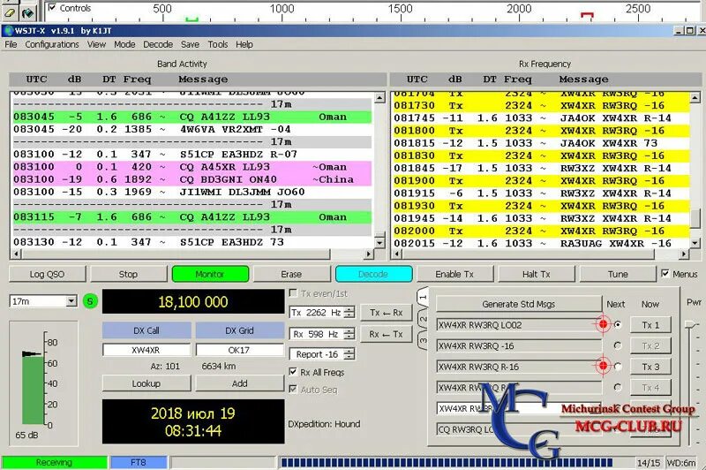Viewport: 706px width, 470px height.
Task: Open the View menu
Action: [96, 44]
